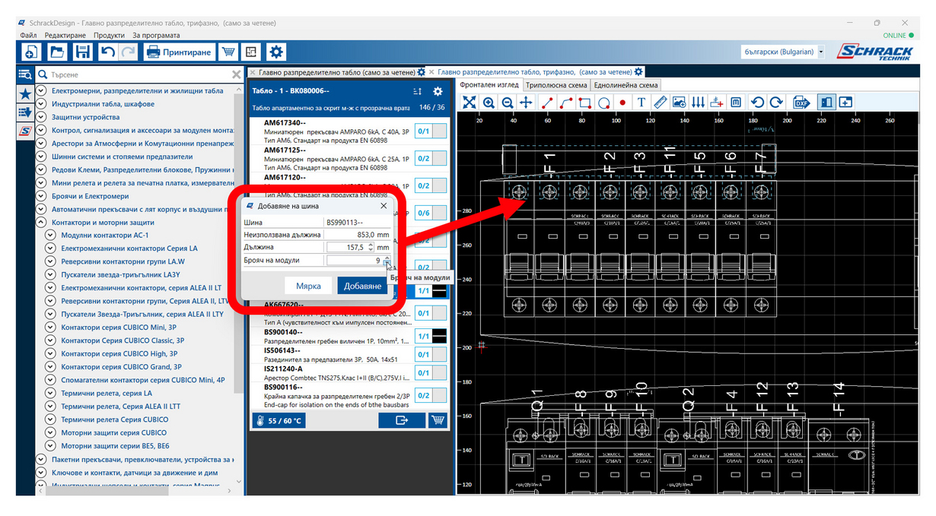Open the shopping cart in the main toolbar

pos(227,52)
